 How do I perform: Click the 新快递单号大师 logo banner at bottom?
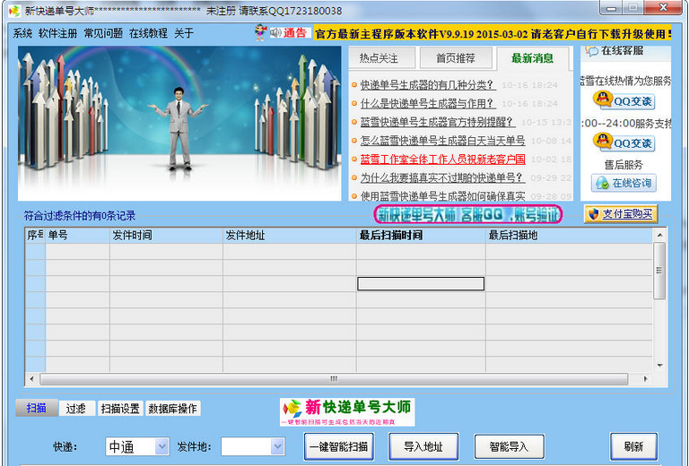(347, 410)
